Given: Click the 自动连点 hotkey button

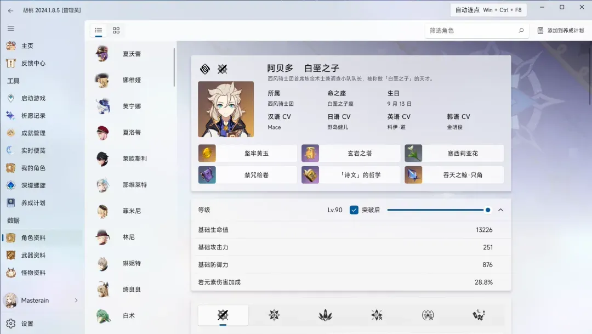Looking at the screenshot, I should tap(488, 10).
